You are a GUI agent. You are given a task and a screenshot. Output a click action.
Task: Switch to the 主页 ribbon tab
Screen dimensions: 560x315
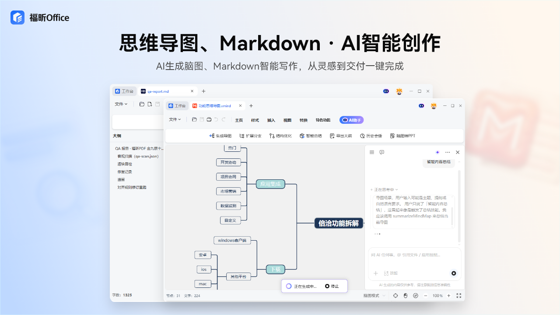[239, 120]
